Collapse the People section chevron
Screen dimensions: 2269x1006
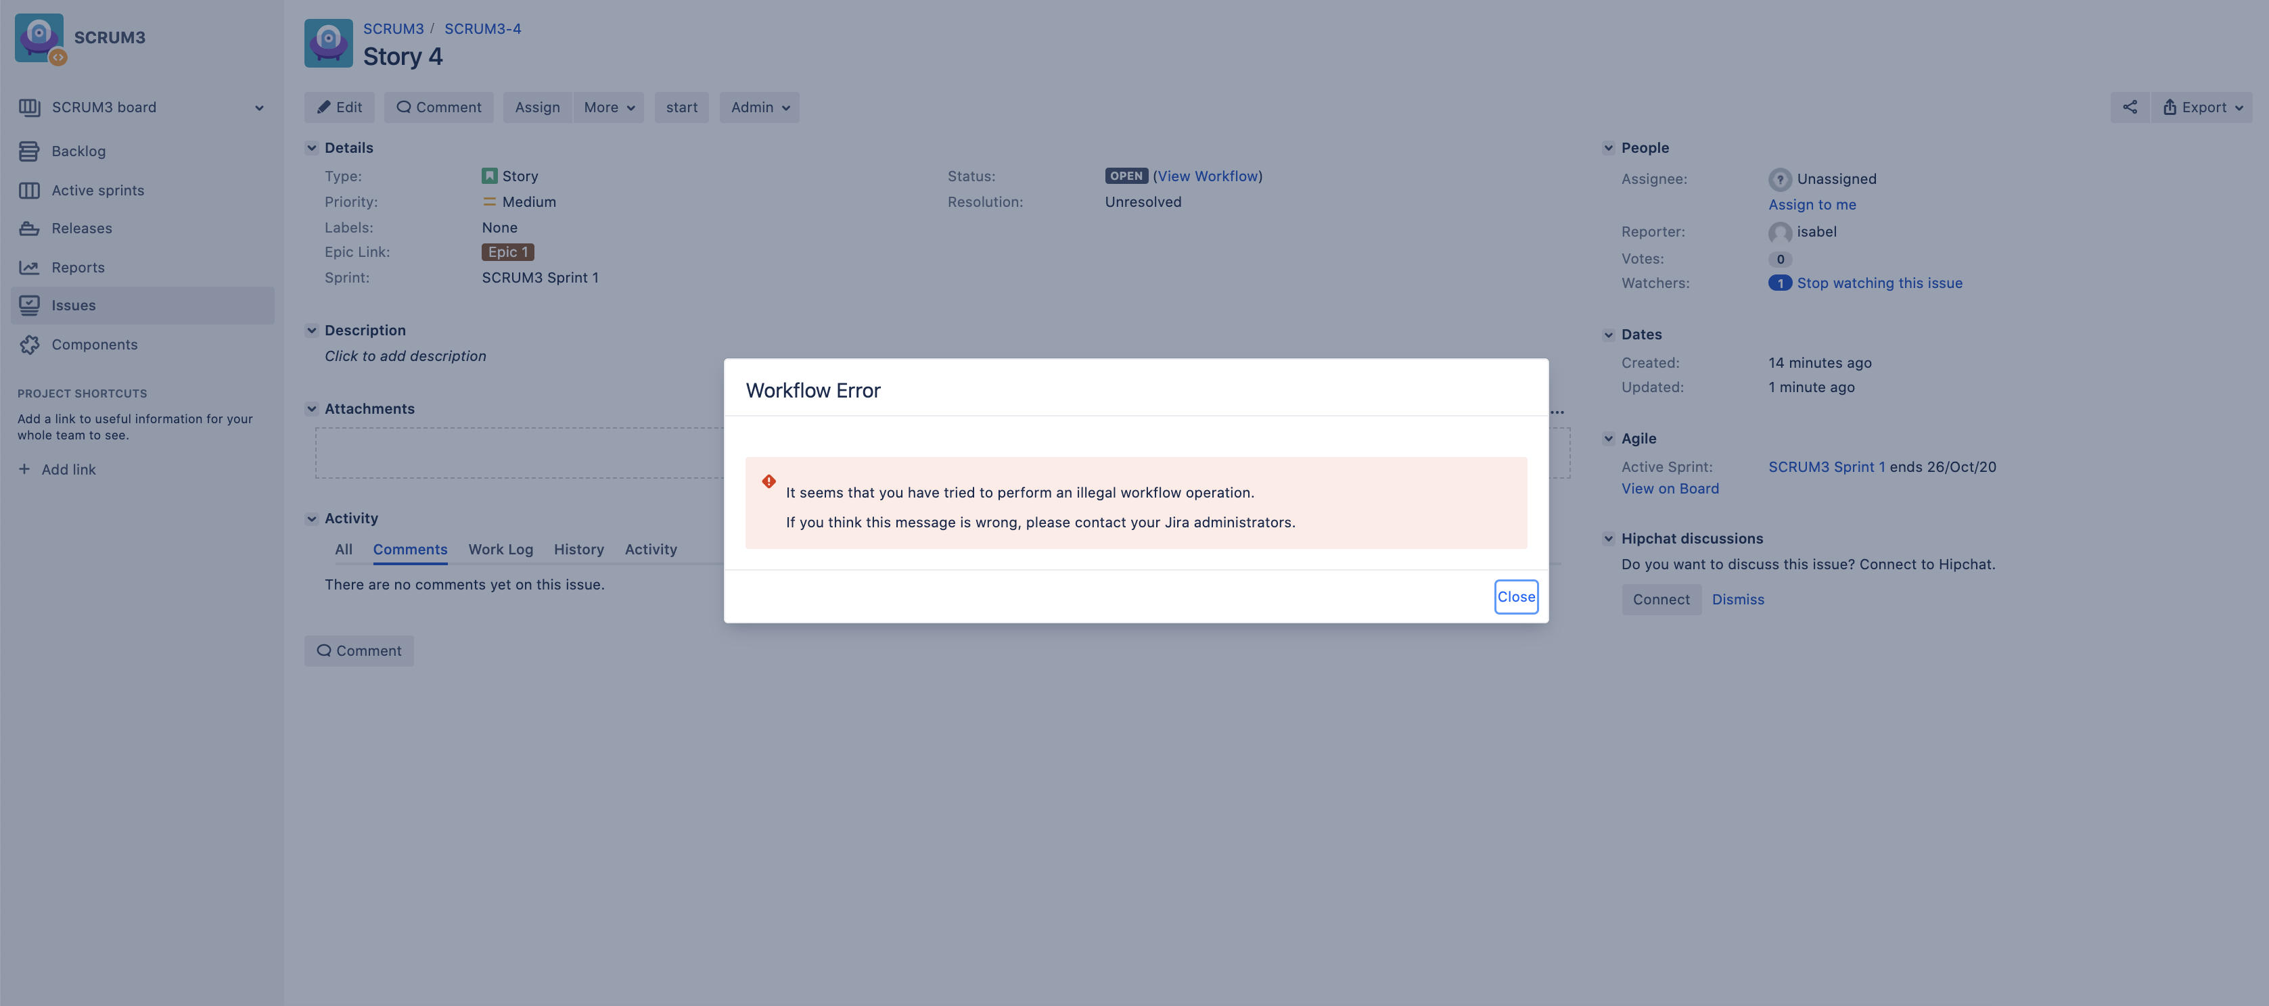(x=1608, y=148)
